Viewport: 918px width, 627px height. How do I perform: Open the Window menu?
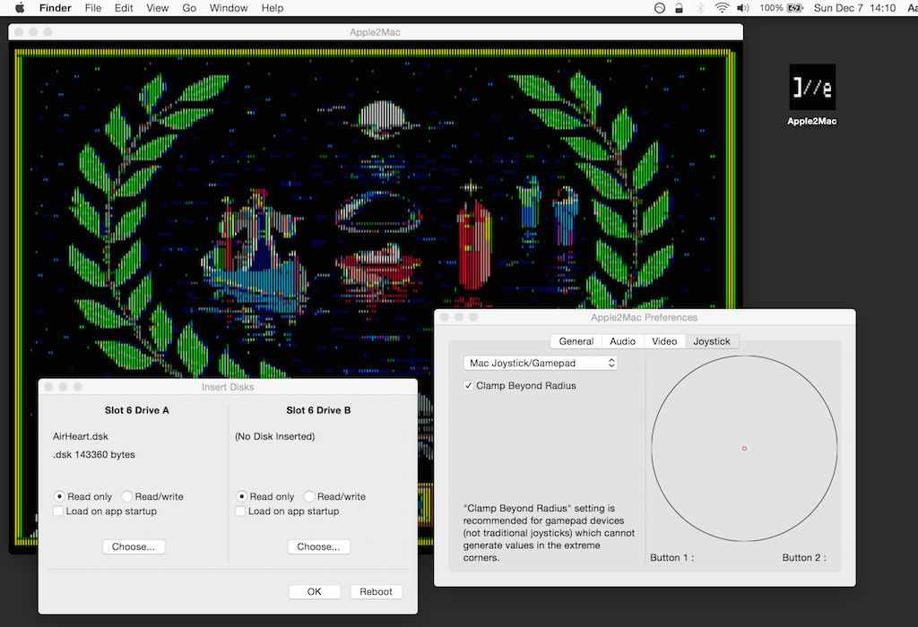(229, 8)
